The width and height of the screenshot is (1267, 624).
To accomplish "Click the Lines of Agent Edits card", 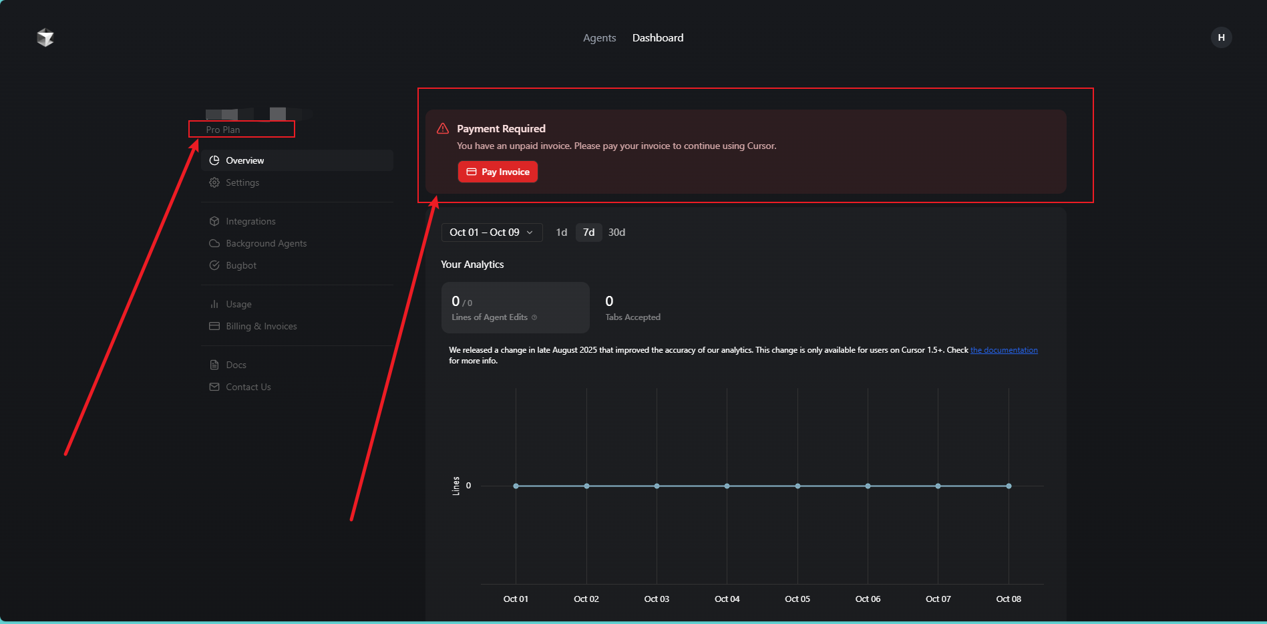I will click(516, 307).
